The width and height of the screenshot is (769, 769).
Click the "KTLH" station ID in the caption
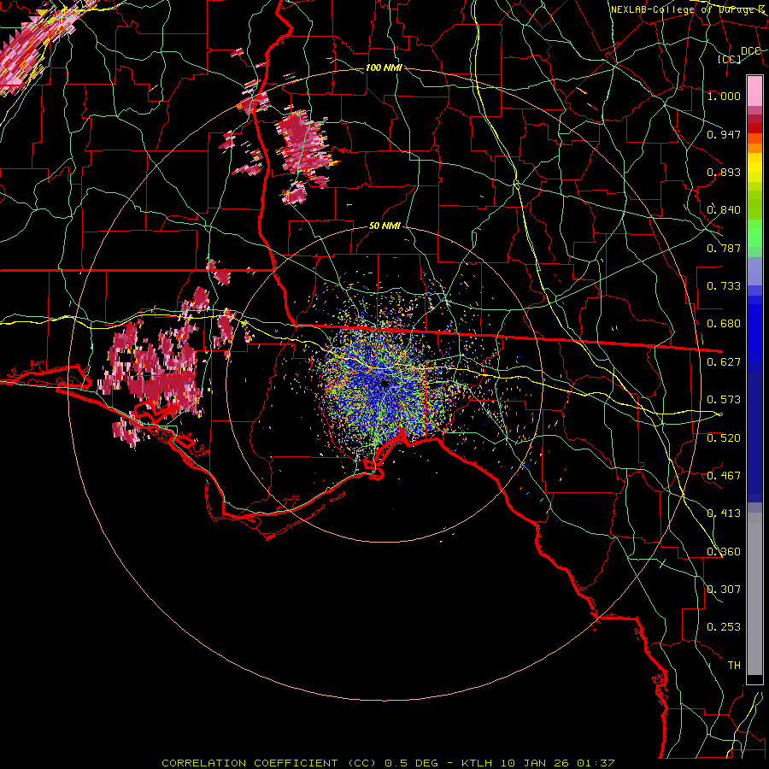point(476,763)
